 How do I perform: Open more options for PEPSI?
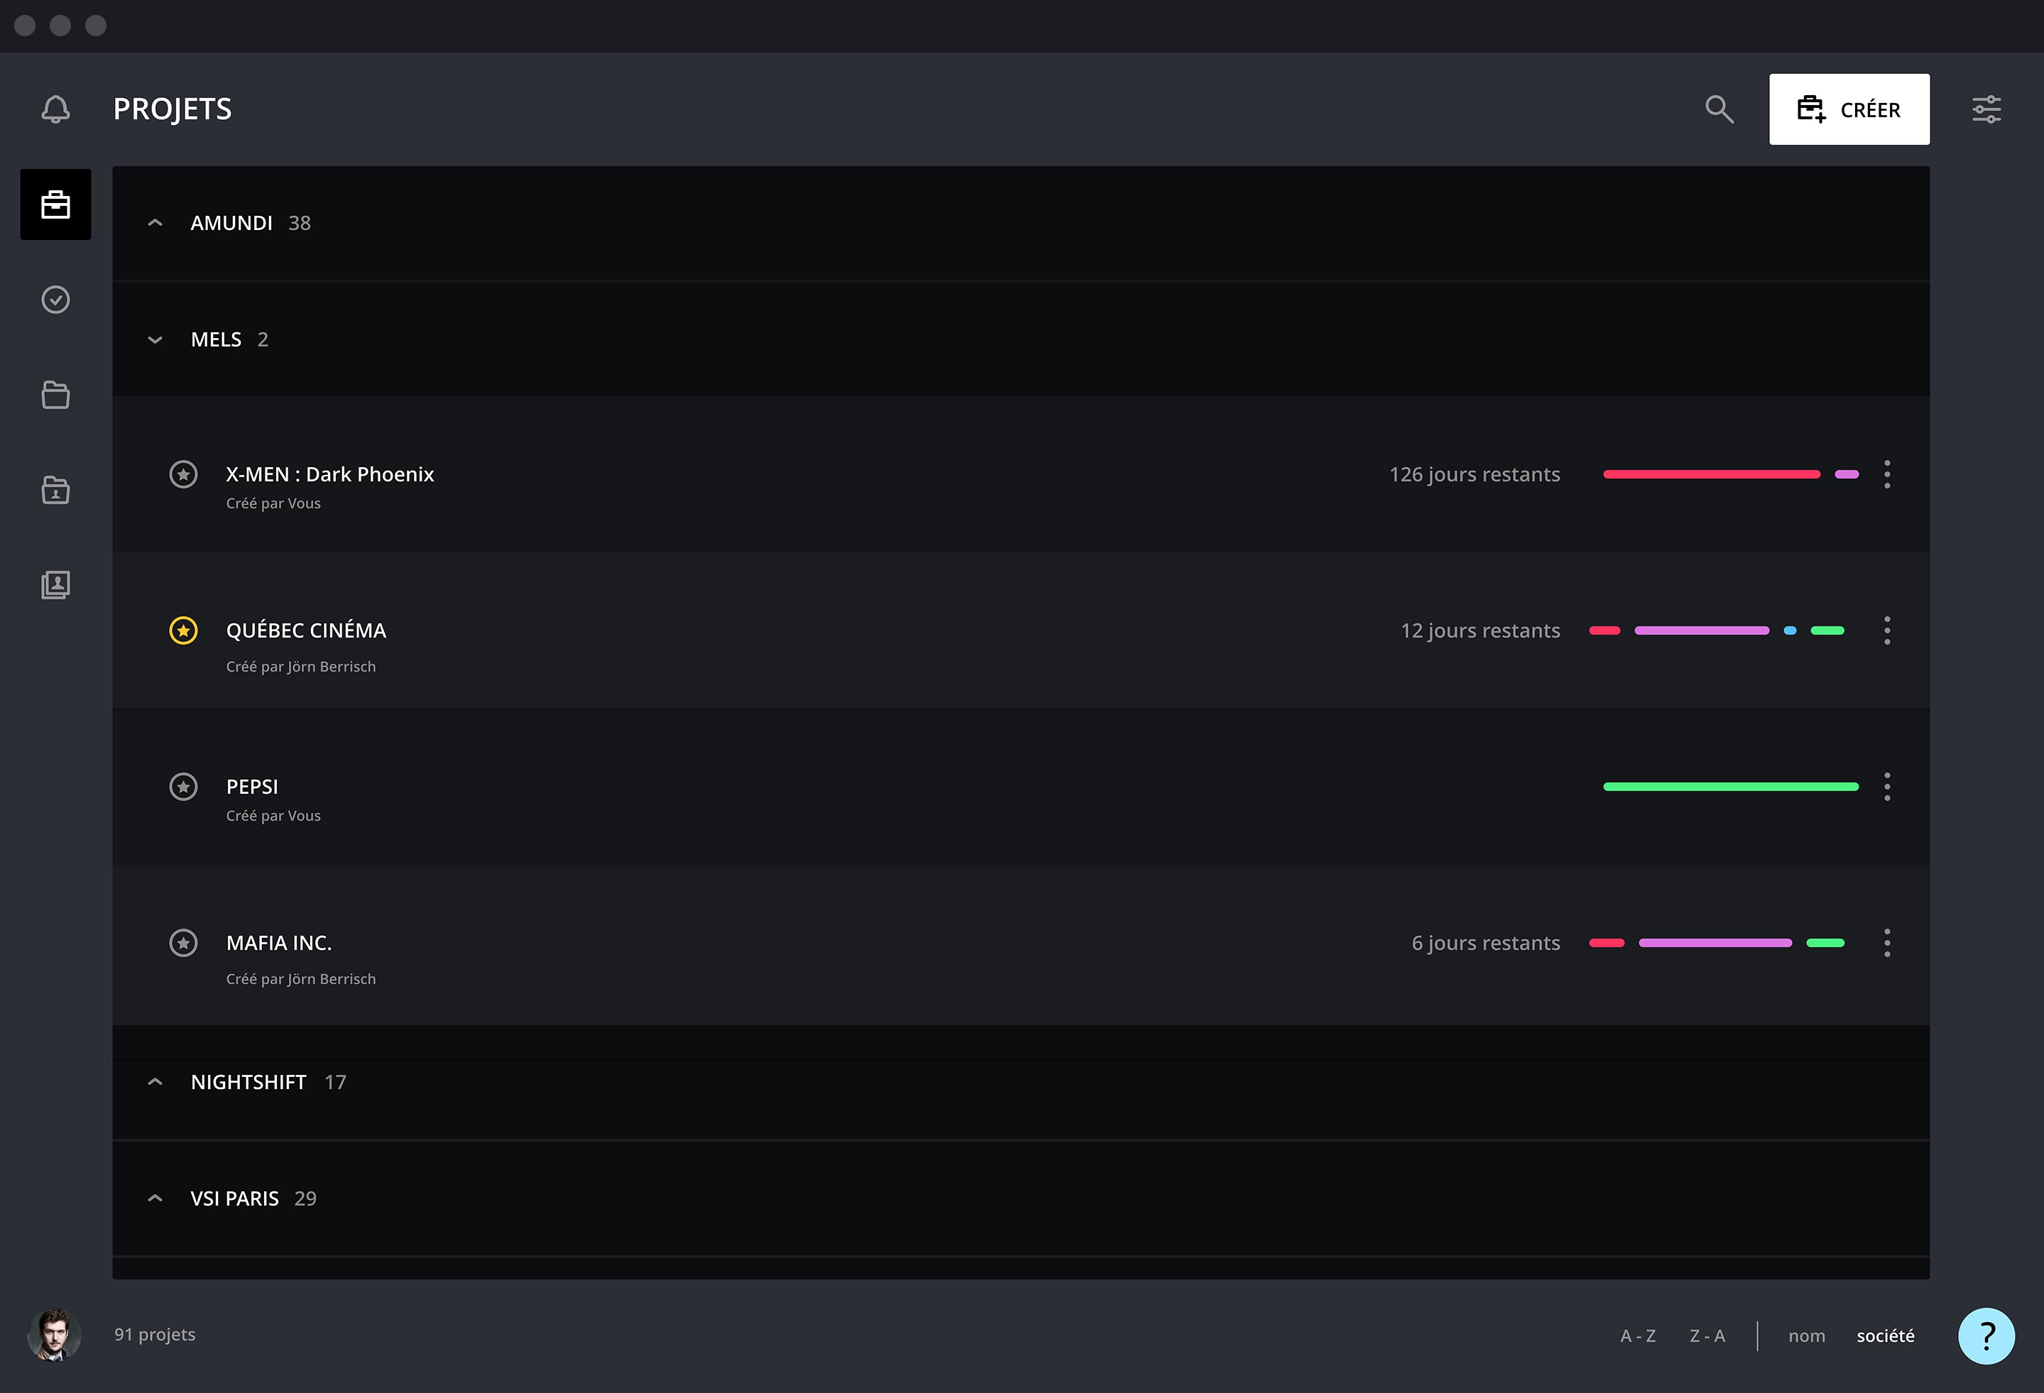[1886, 787]
